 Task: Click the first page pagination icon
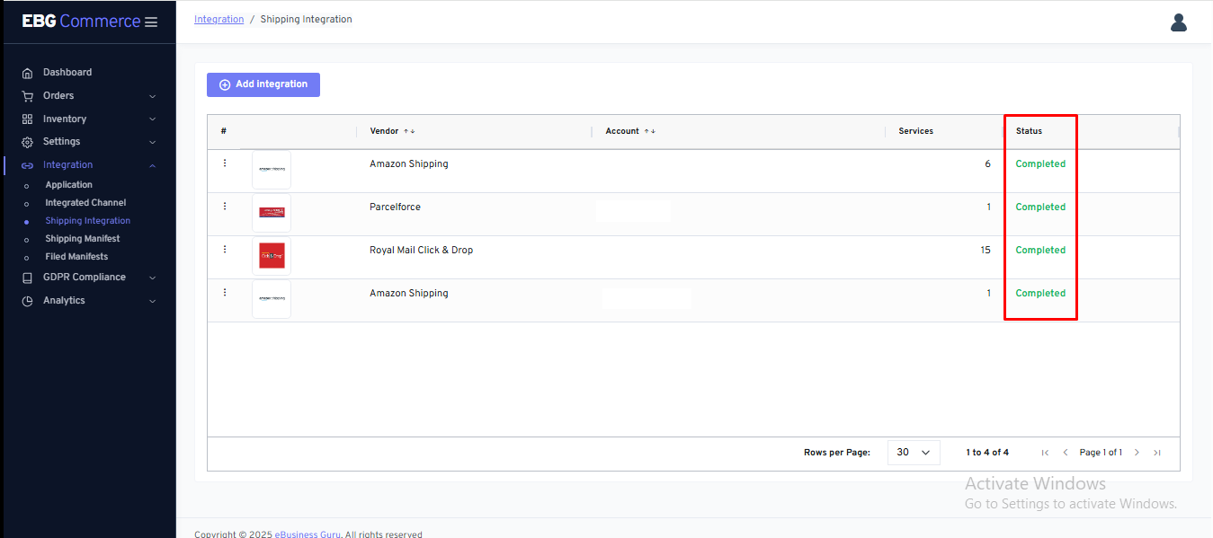1045,453
